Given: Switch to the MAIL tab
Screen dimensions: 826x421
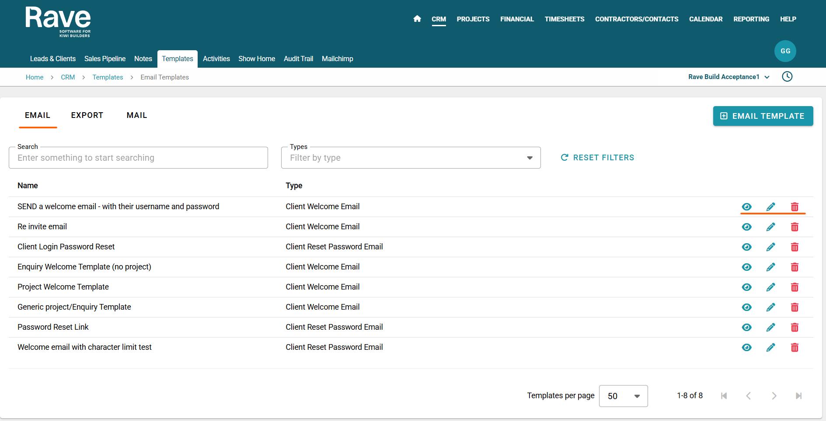Looking at the screenshot, I should [137, 115].
